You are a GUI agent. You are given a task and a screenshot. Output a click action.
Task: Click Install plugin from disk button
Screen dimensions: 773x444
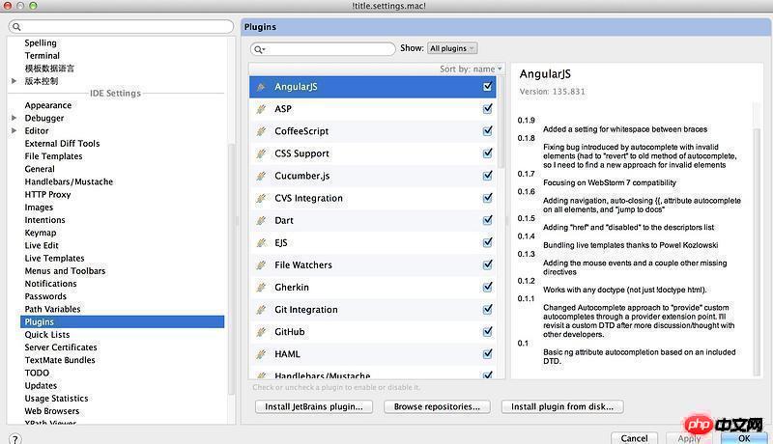(x=562, y=406)
